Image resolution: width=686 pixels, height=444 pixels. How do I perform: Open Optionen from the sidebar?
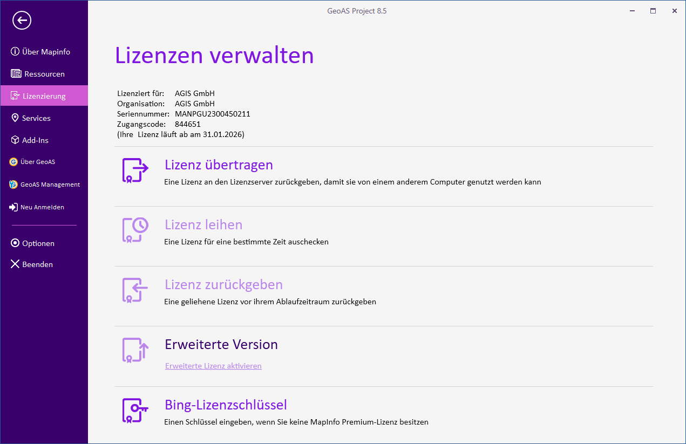click(x=38, y=243)
